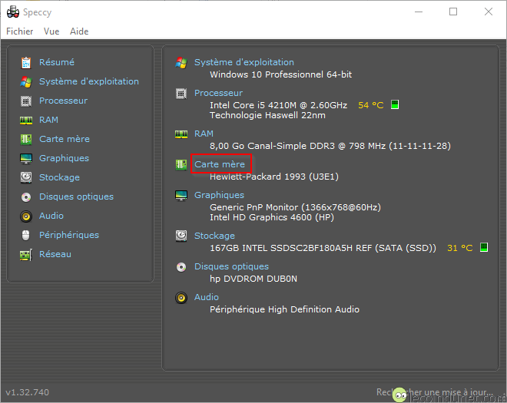The height and width of the screenshot is (403, 507).
Task: Open the Vue menu
Action: [51, 31]
